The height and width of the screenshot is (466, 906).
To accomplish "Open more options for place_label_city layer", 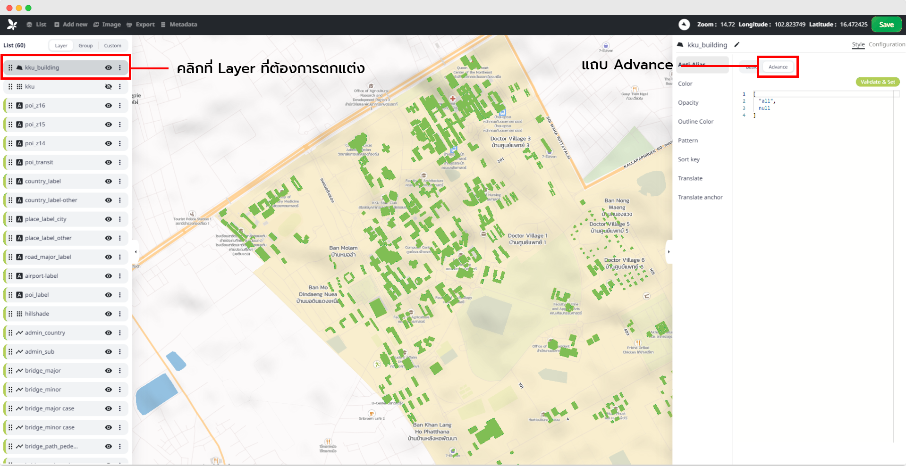I will 120,219.
